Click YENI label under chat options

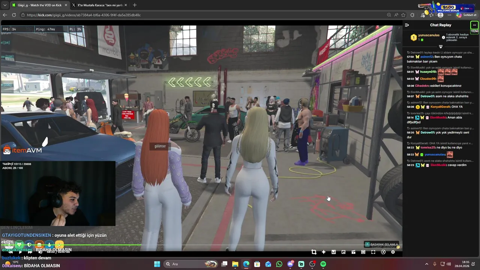tap(474, 31)
